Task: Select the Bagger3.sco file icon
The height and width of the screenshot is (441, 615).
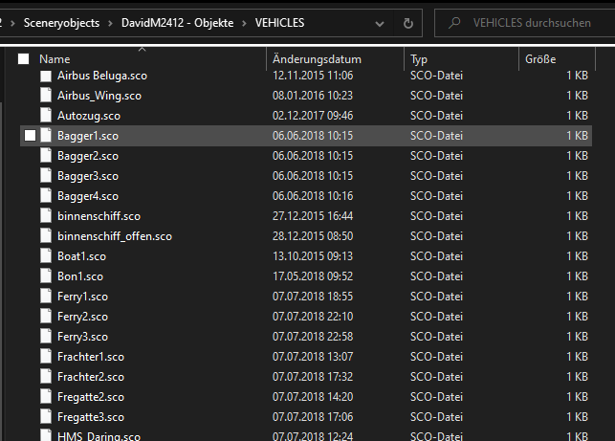Action: pos(46,176)
